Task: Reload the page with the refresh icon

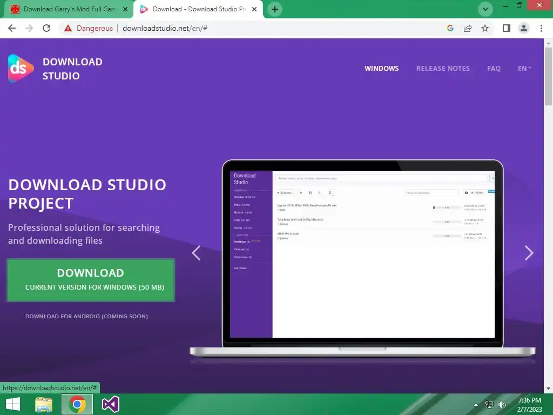Action: tap(46, 28)
